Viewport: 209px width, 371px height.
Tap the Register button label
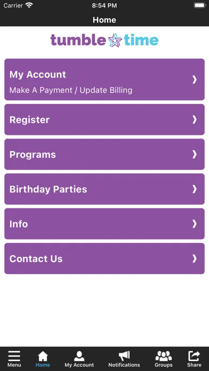click(x=29, y=120)
